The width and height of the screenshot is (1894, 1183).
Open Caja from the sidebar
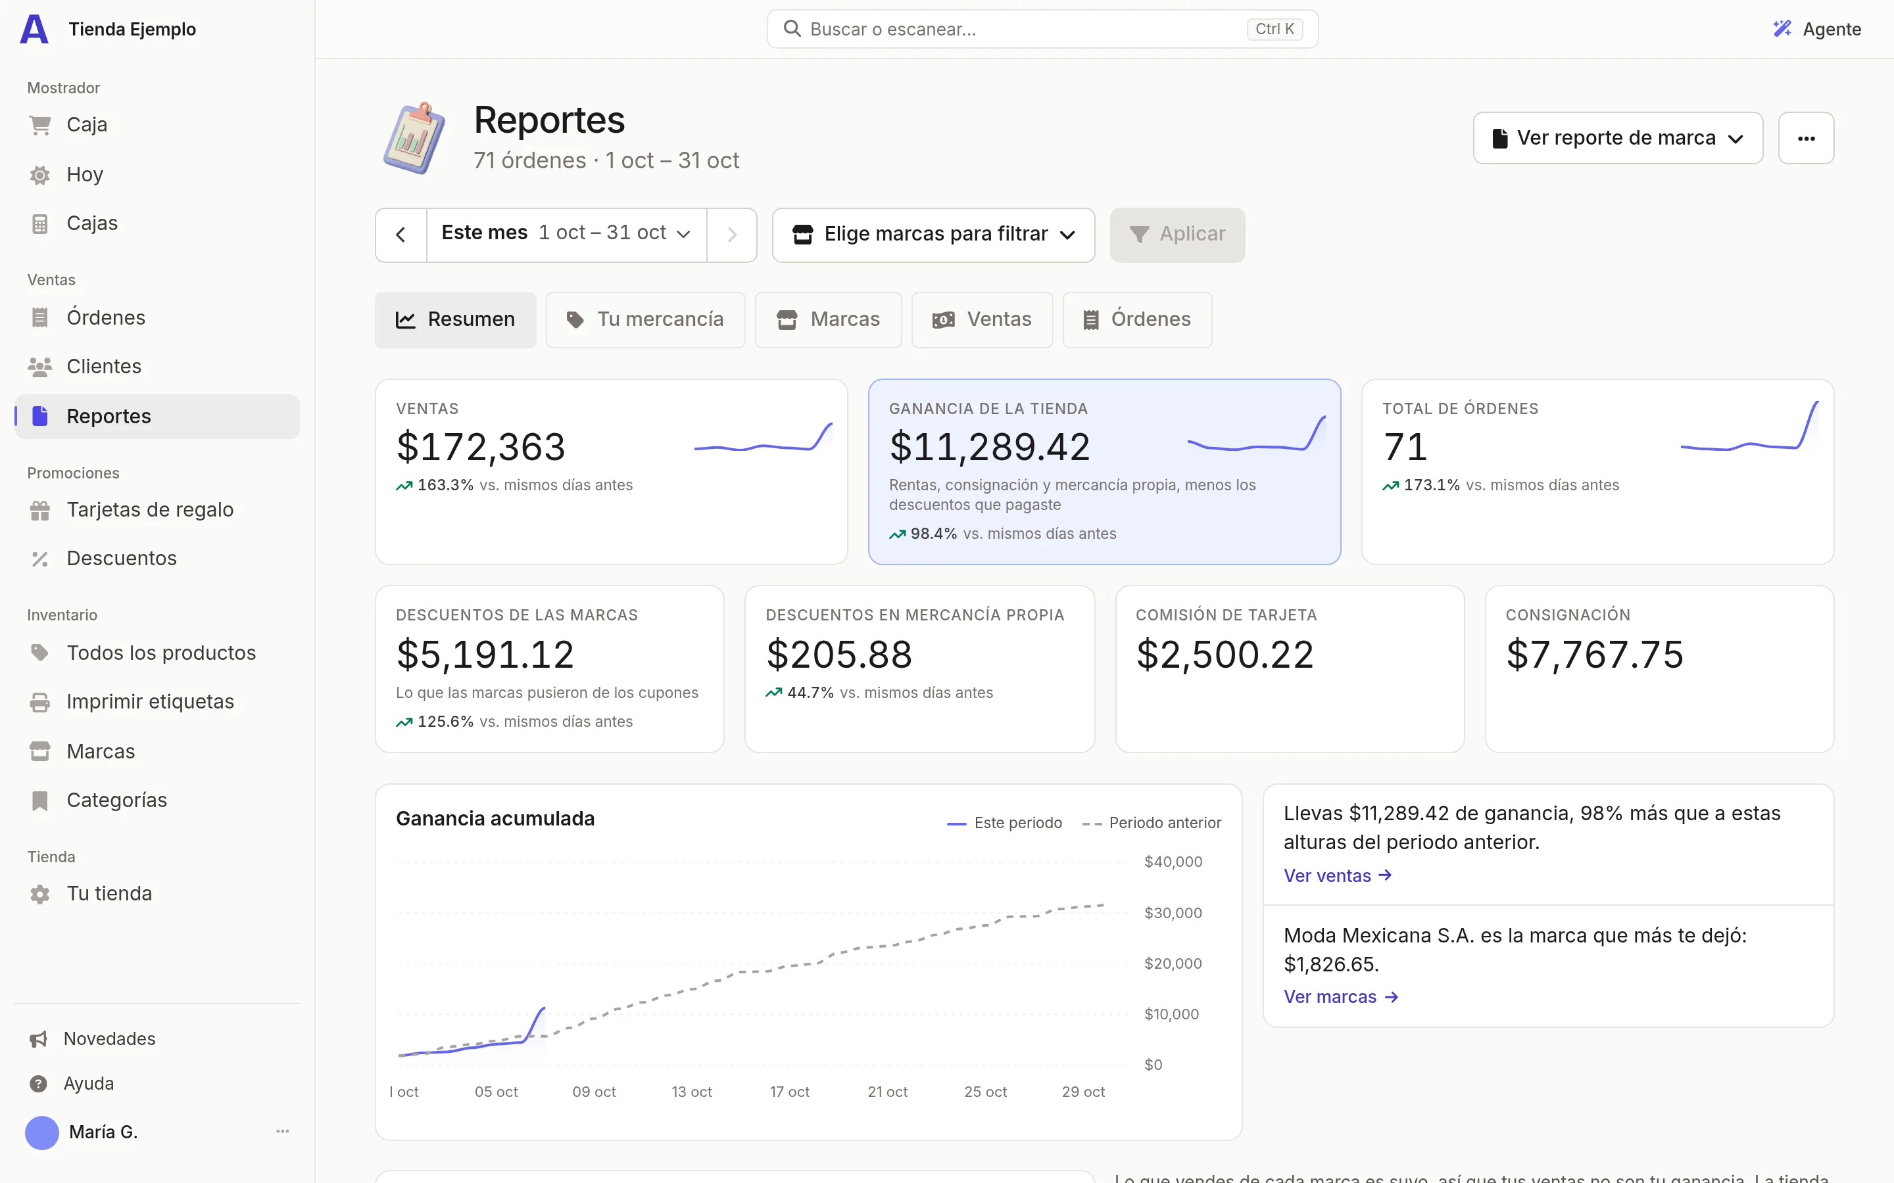point(157,125)
